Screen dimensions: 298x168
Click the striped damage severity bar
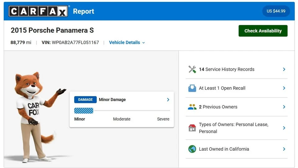[84, 110]
